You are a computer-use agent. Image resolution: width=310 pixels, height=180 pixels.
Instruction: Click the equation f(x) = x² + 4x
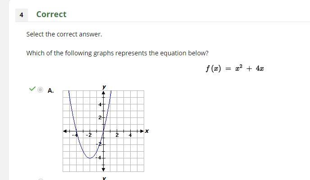(235, 68)
